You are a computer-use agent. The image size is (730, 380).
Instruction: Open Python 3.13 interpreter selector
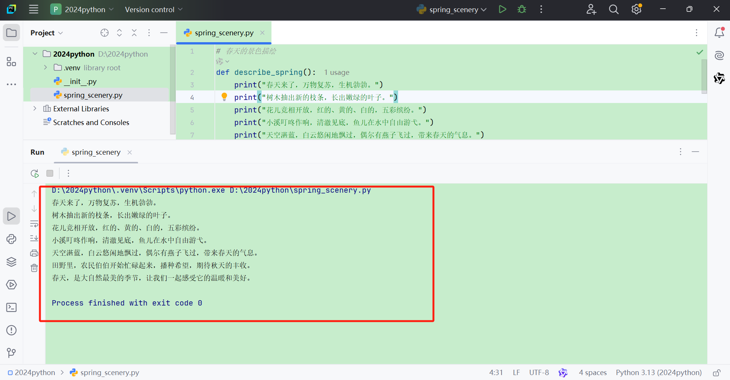(659, 372)
